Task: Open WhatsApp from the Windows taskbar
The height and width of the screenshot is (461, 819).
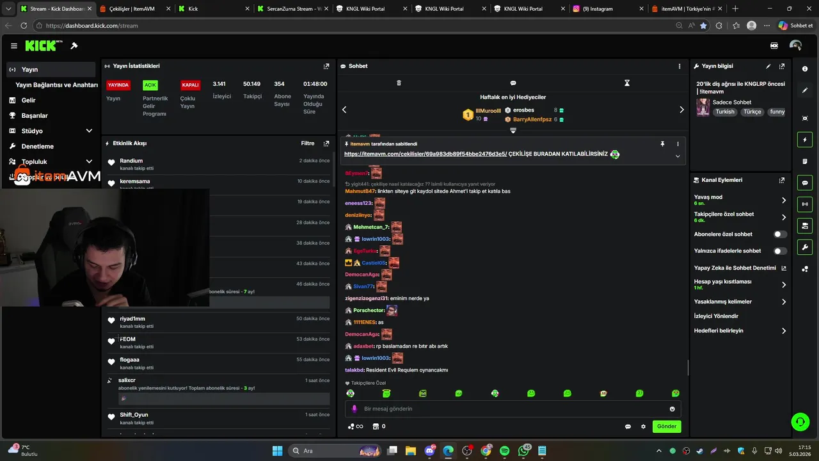Action: [x=523, y=451]
